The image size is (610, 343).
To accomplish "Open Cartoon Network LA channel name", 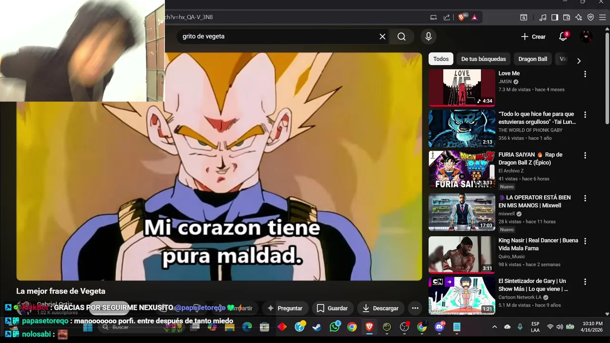I will pos(519,297).
